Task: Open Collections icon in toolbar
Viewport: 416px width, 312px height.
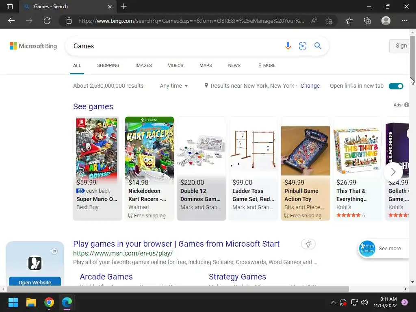Action: 367,21
